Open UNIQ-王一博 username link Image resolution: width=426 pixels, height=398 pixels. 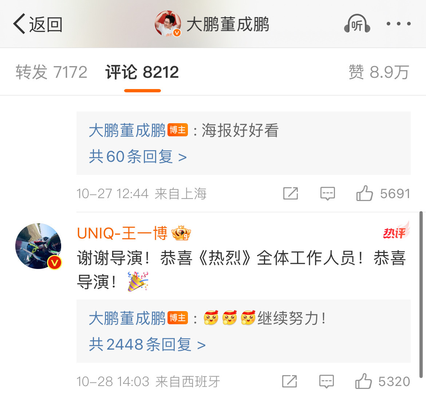122,233
